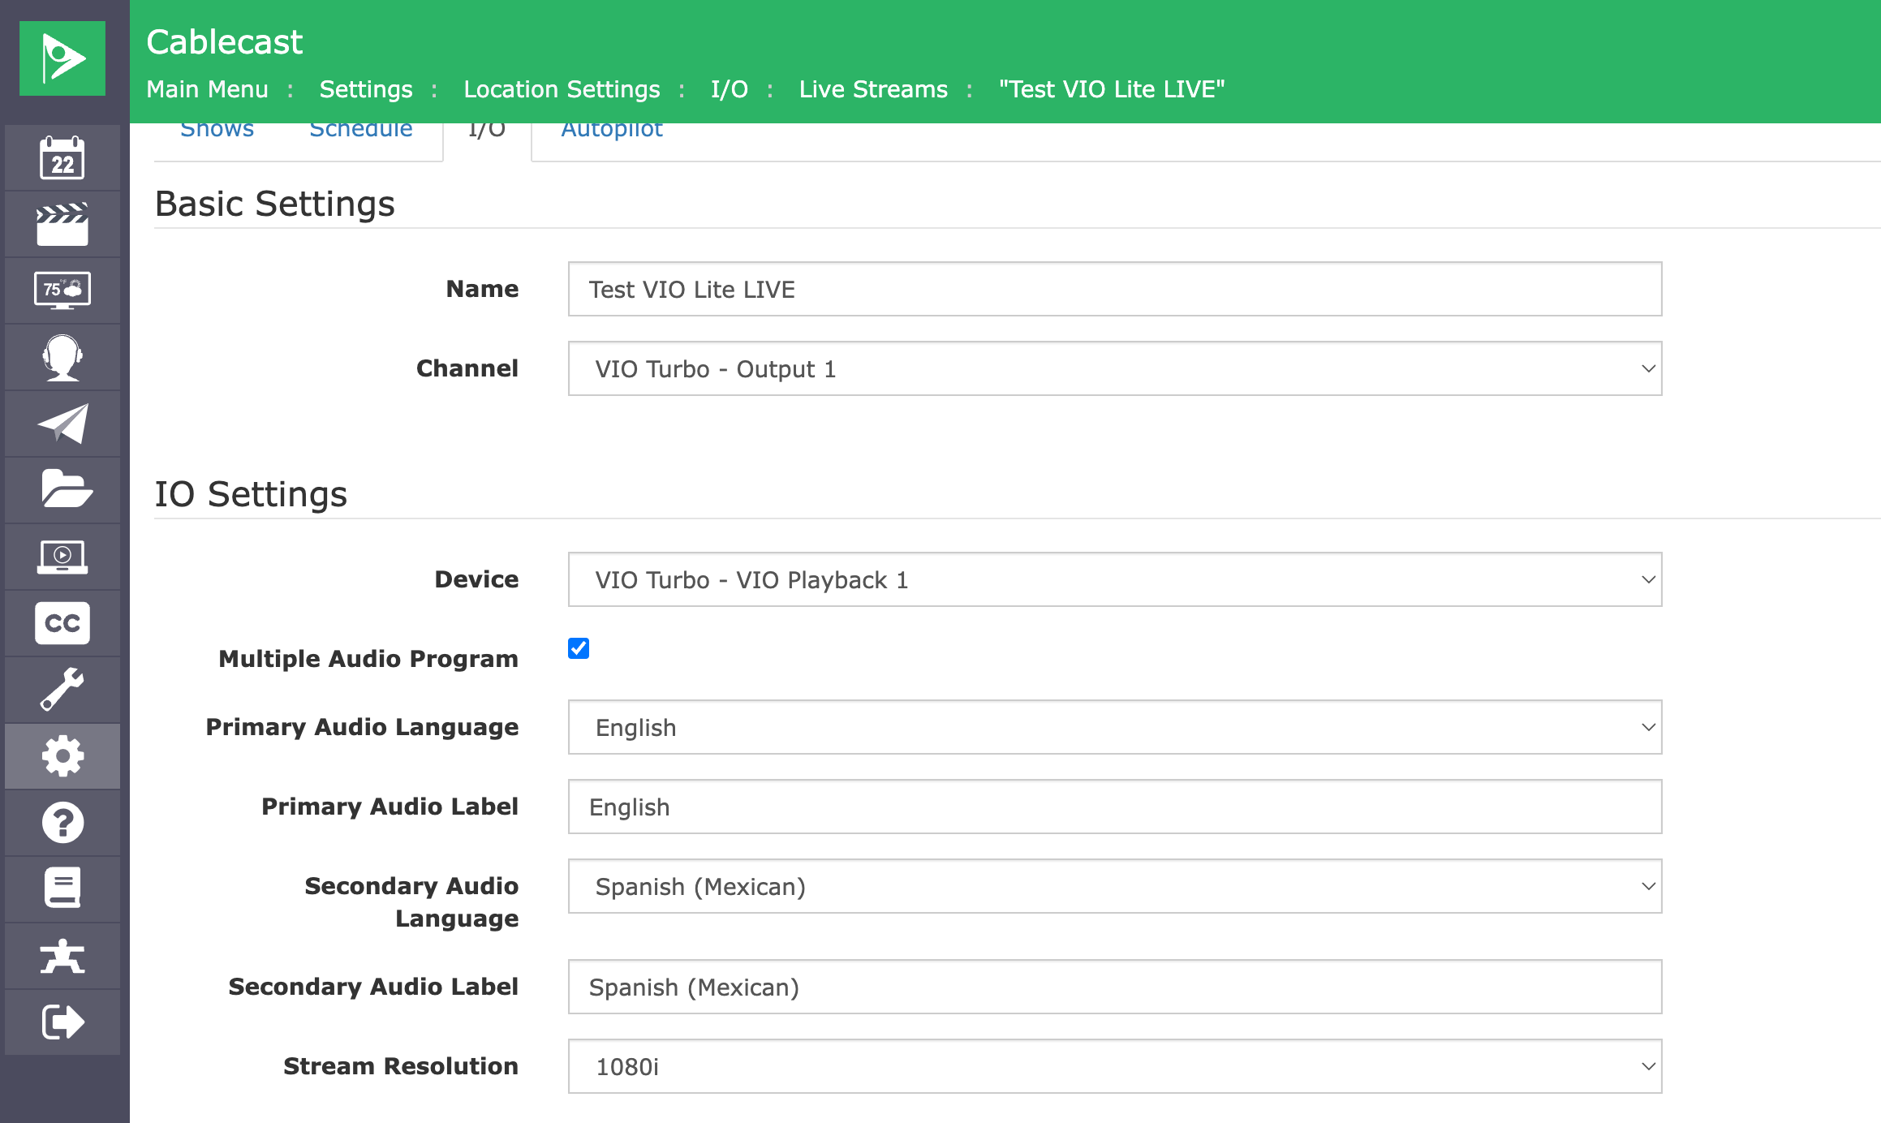Screen dimensions: 1881x1123
Task: Click the Secondary Audio Label field
Action: coord(1115,987)
